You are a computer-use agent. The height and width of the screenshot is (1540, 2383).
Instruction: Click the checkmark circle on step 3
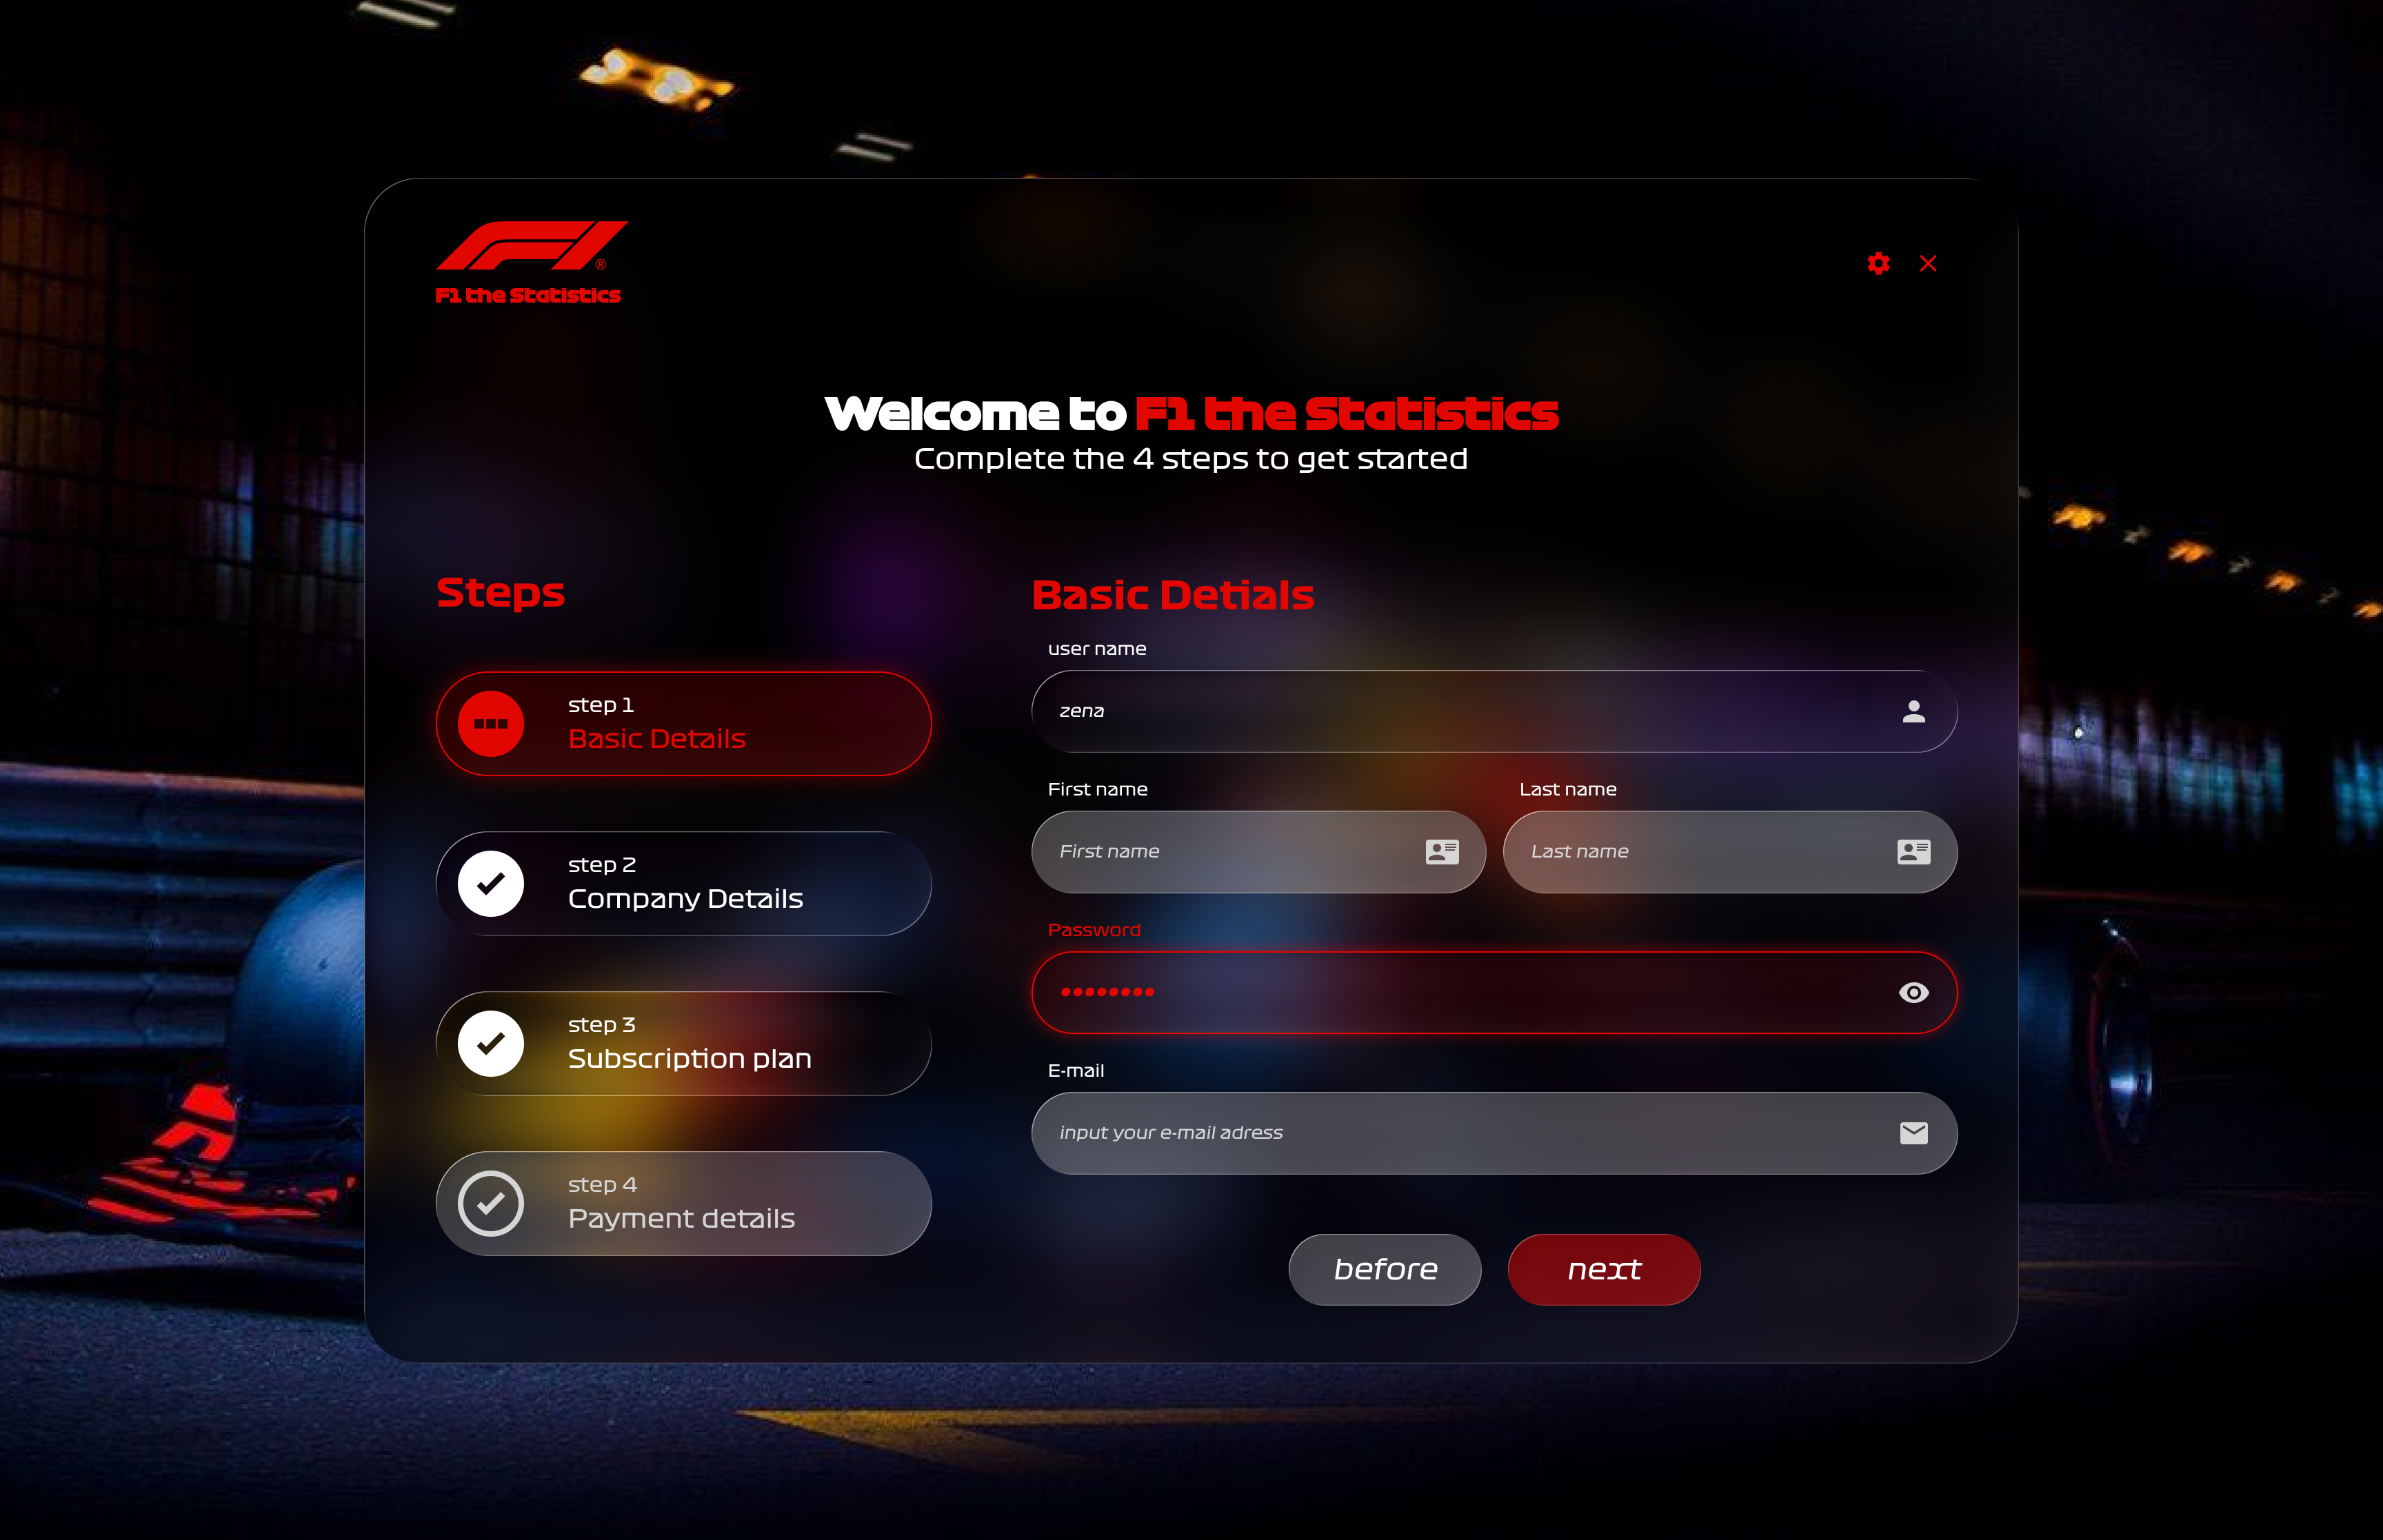491,1043
